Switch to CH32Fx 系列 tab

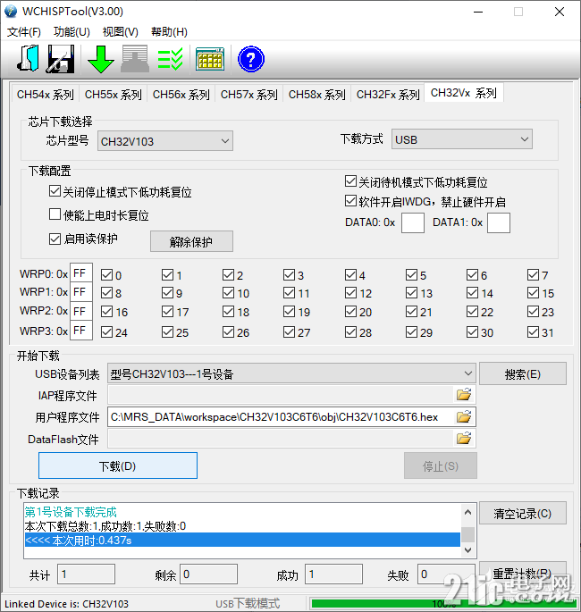(x=388, y=94)
